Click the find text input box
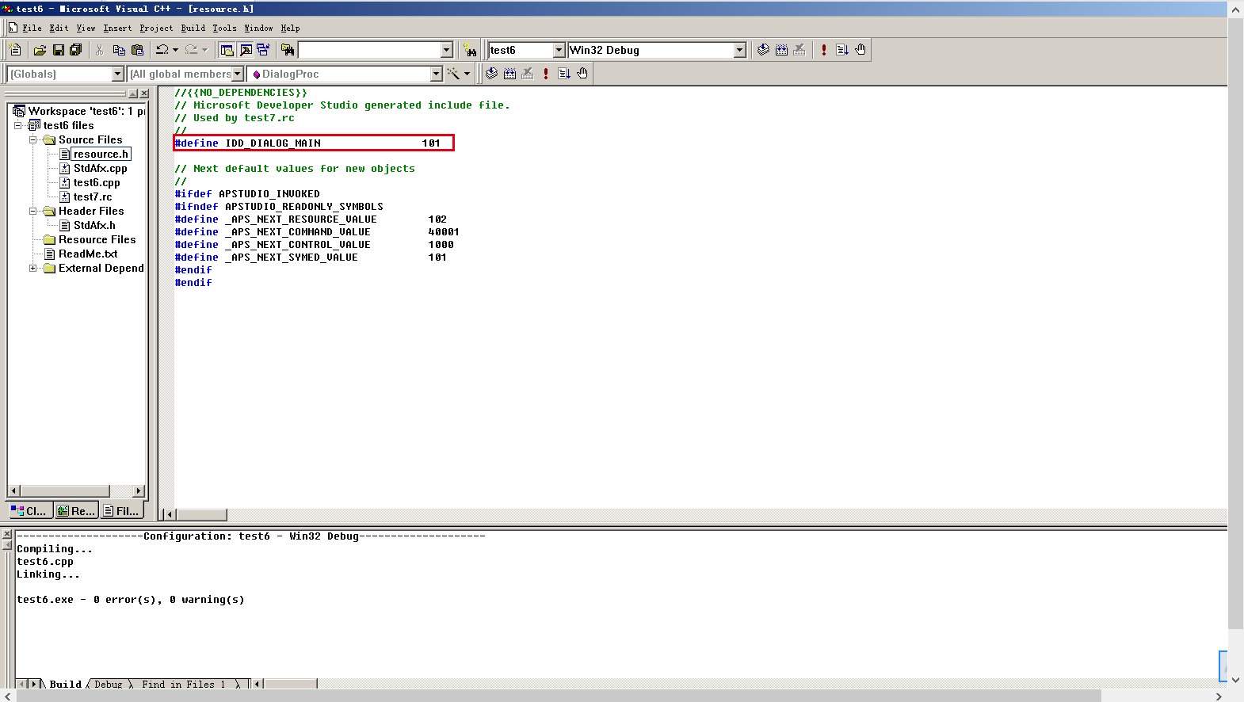1244x702 pixels. coord(368,50)
